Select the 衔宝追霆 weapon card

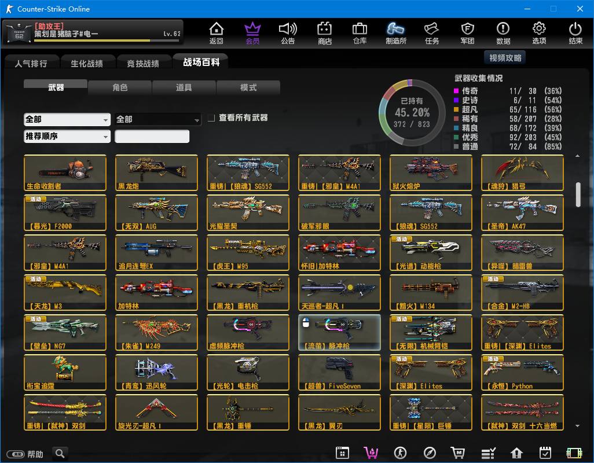point(65,373)
